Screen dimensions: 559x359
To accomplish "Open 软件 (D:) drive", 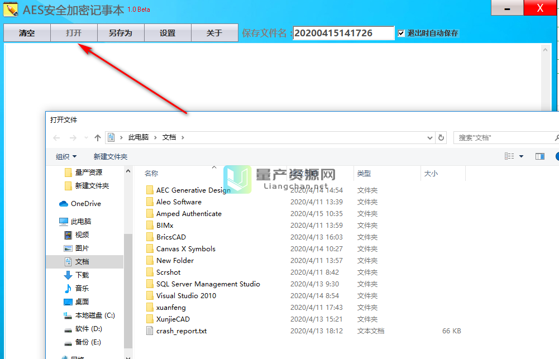I will tap(88, 329).
